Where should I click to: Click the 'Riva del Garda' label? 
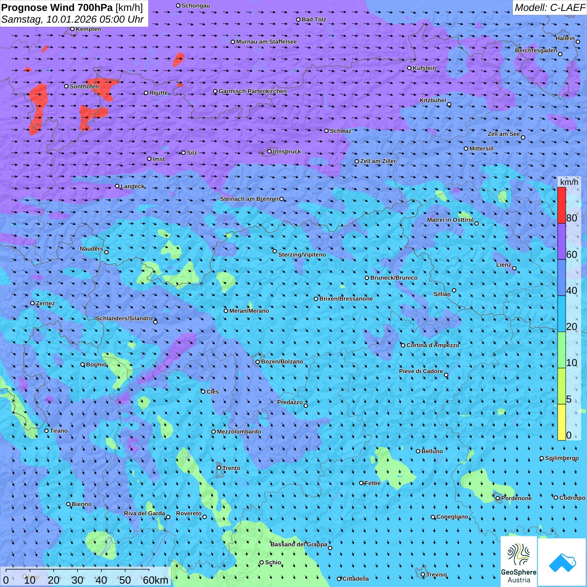click(x=145, y=513)
